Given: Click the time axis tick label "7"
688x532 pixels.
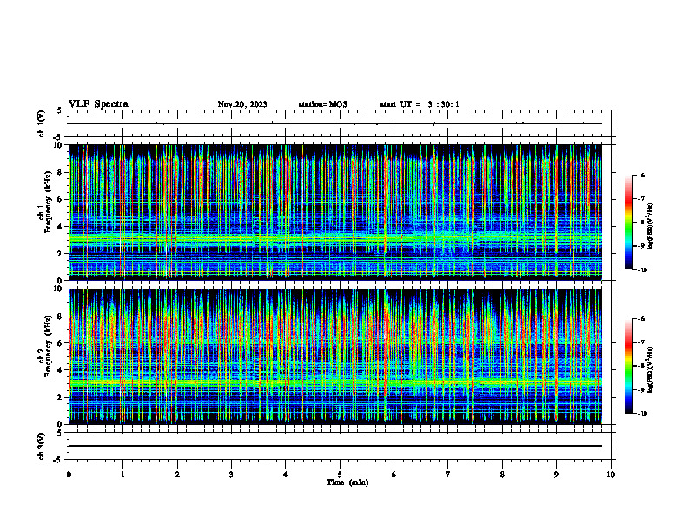Looking at the screenshot, I should [x=448, y=475].
